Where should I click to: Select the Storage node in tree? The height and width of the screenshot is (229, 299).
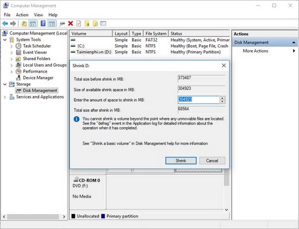[23, 84]
